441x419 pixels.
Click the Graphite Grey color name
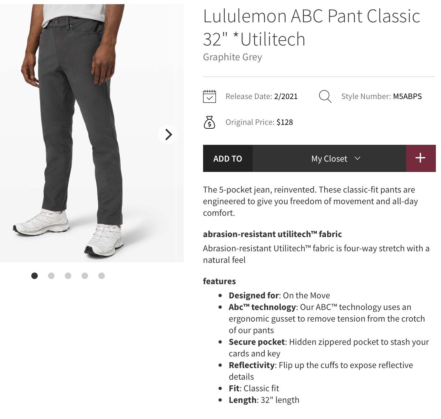(232, 57)
